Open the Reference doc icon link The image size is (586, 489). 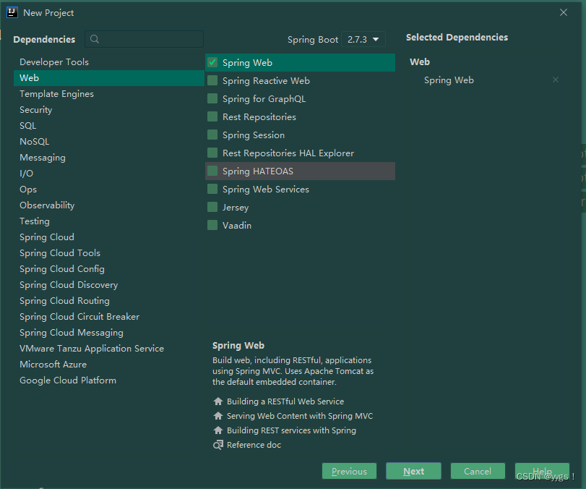point(218,445)
